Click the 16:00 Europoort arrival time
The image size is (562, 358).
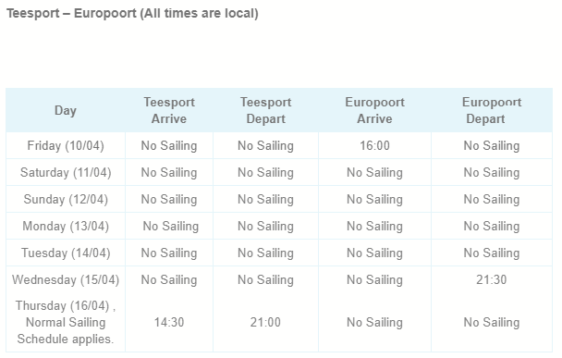[x=374, y=145]
